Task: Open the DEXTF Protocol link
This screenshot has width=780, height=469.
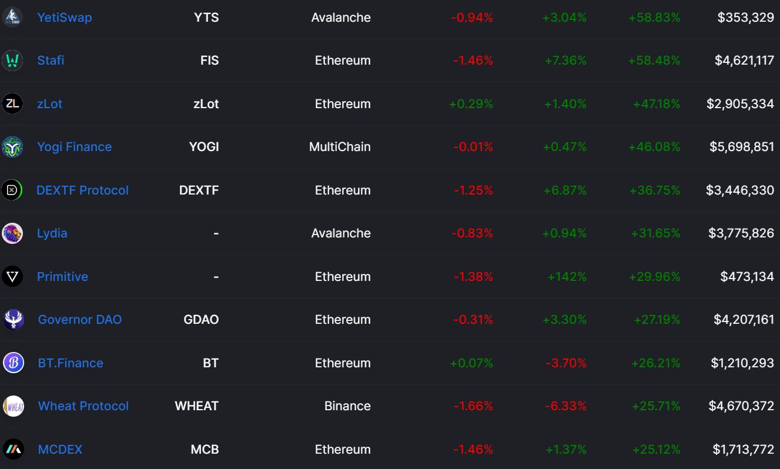Action: (x=82, y=190)
